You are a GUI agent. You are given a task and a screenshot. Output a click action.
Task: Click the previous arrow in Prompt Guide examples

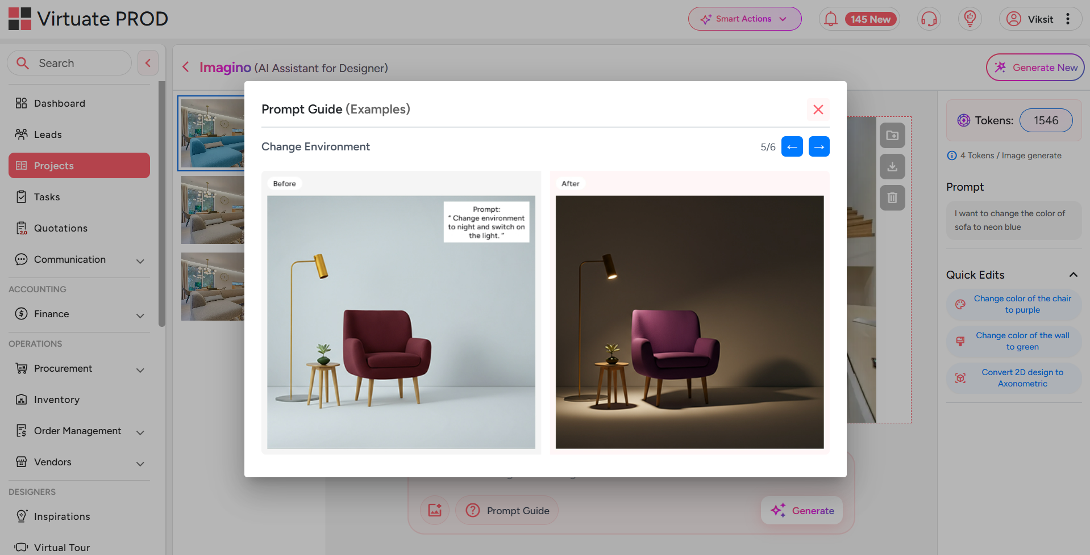click(792, 146)
